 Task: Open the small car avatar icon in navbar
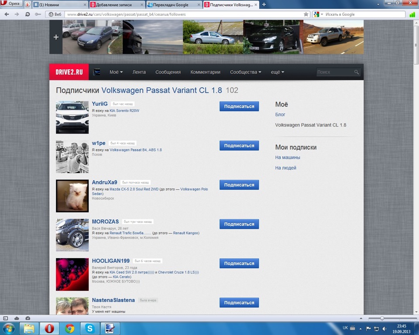[96, 72]
